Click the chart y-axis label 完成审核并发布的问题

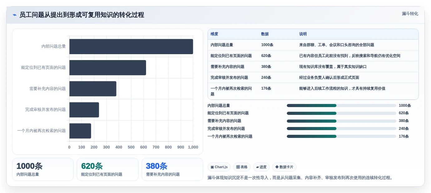pos(46,110)
